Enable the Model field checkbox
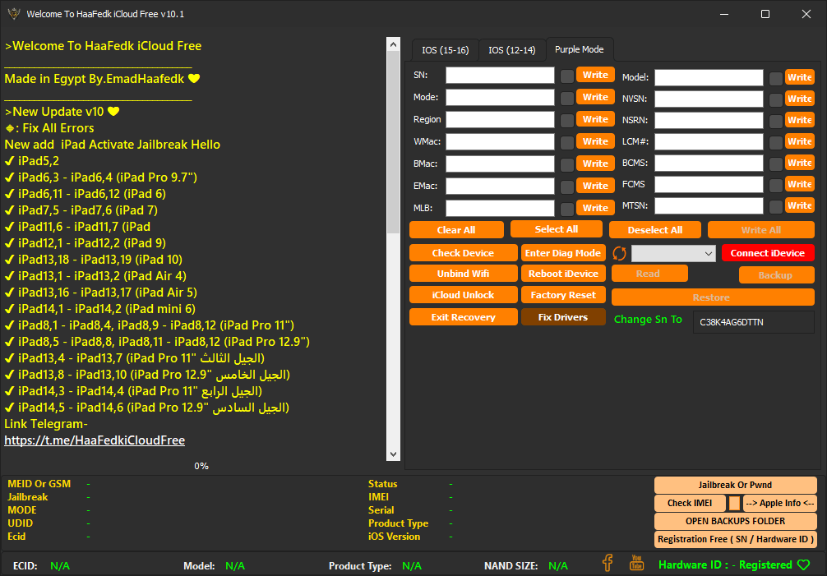This screenshot has width=827, height=576. pyautogui.click(x=776, y=78)
